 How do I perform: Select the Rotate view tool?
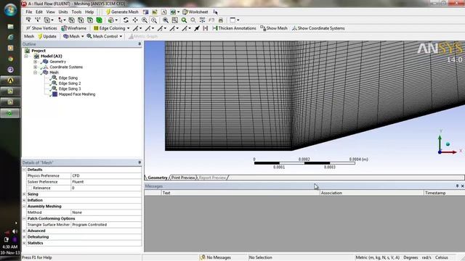[x=126, y=20]
